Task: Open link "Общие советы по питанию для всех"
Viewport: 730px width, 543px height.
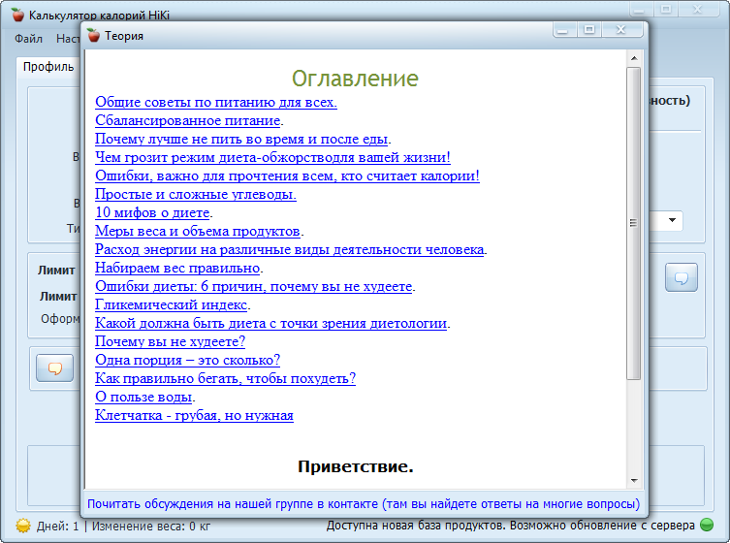Action: coord(216,102)
